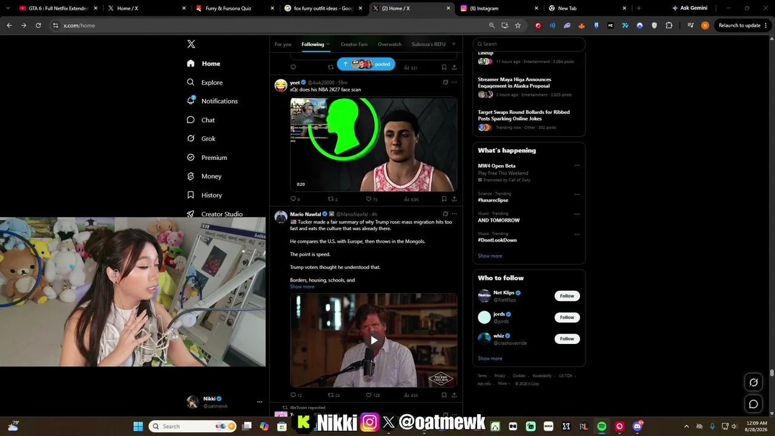This screenshot has height=436, width=775.
Task: Follow Net Klips
Action: [x=567, y=296]
